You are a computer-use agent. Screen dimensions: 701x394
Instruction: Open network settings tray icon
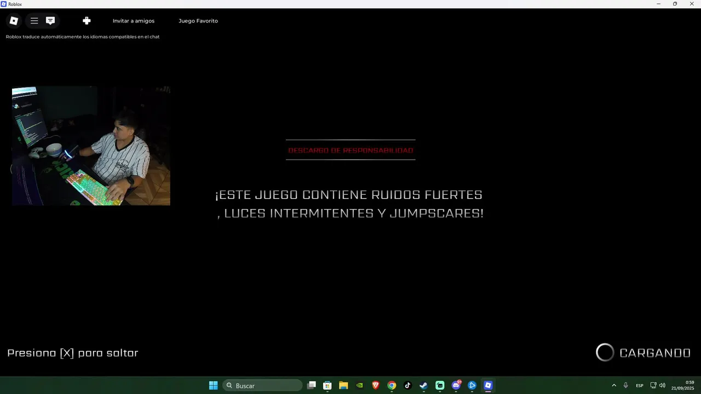[x=653, y=385]
